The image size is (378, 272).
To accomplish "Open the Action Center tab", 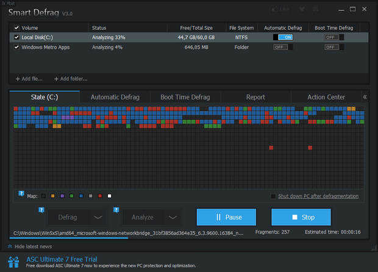I will (x=326, y=97).
